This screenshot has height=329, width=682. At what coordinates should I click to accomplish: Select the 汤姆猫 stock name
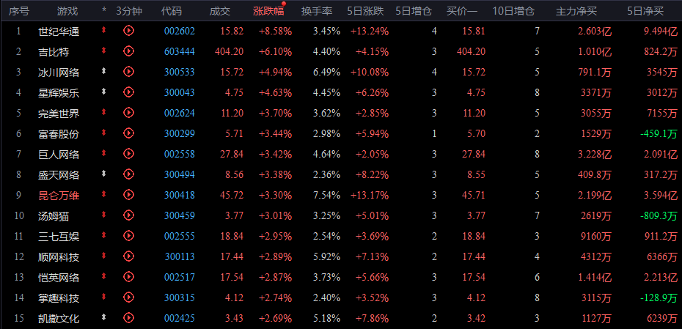click(x=54, y=216)
